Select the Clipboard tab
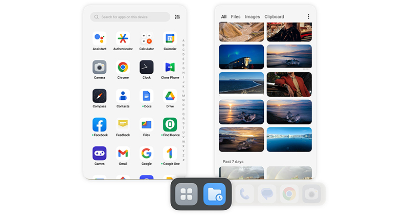Viewport: 409px width, 220px height. (x=274, y=17)
